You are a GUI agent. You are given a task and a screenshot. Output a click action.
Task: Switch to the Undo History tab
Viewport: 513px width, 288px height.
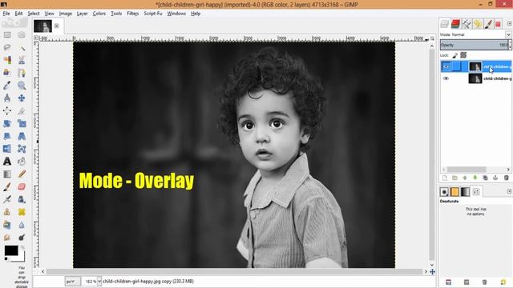click(x=478, y=24)
